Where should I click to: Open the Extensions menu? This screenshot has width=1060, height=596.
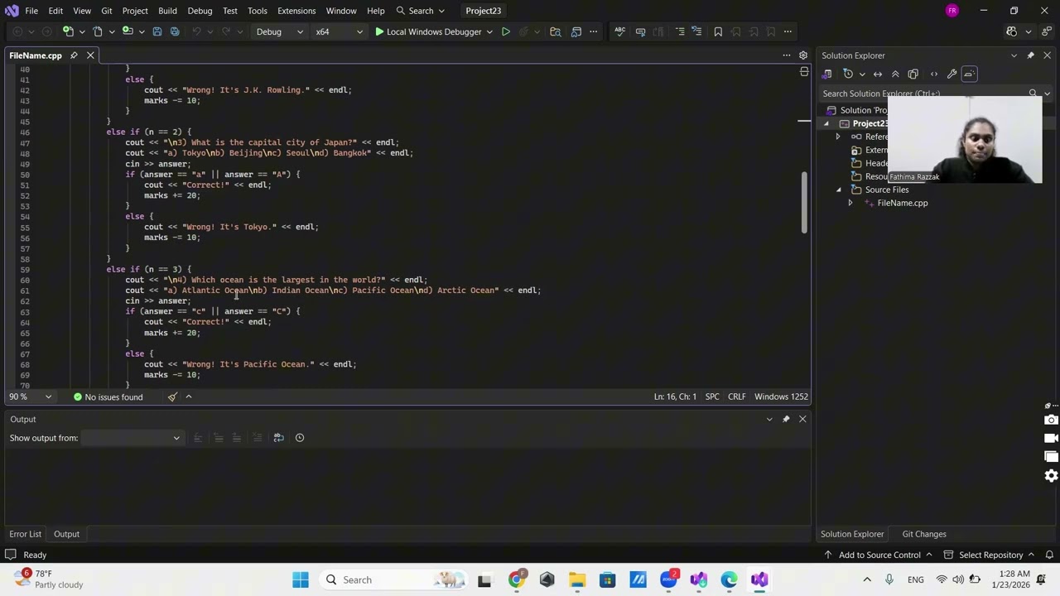pos(296,11)
